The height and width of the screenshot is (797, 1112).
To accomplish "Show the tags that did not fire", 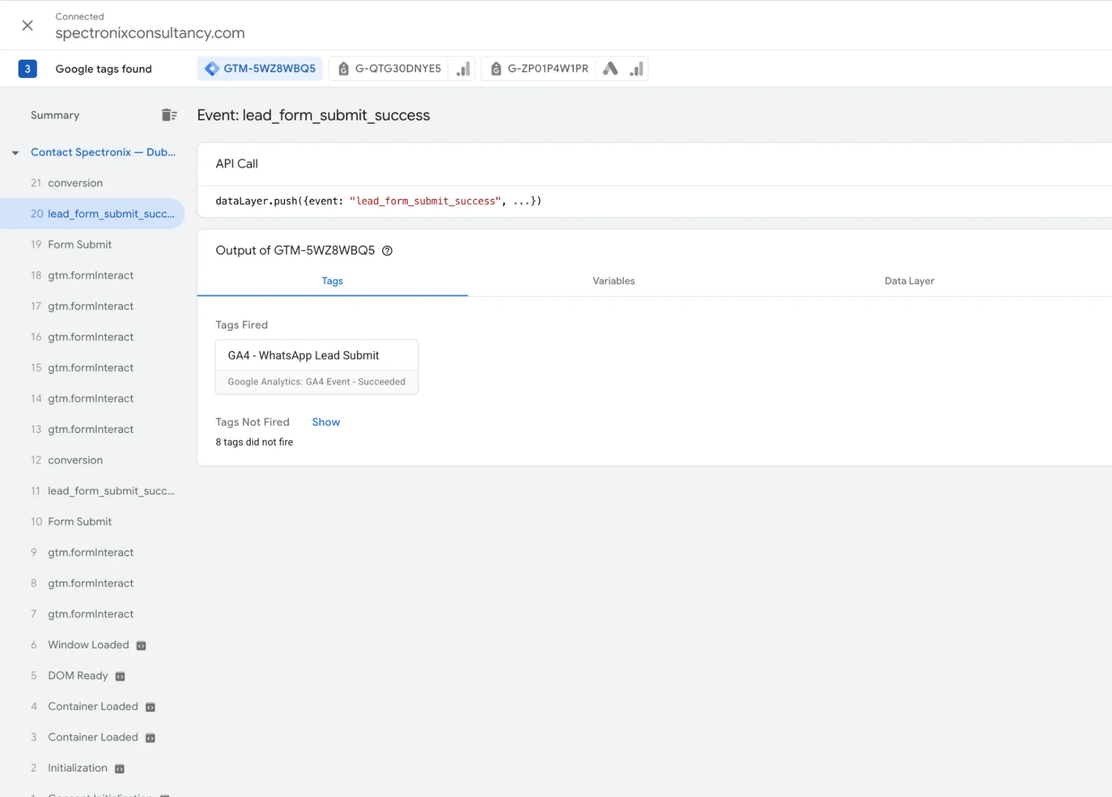I will [326, 422].
